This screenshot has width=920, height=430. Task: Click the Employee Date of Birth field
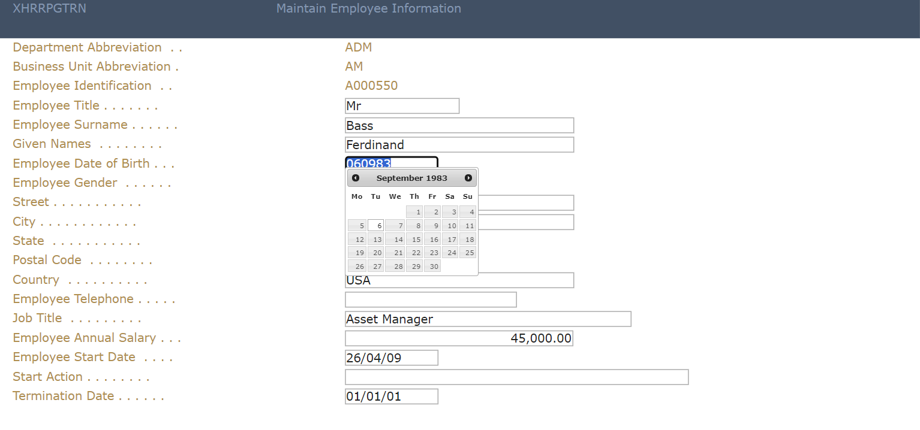414,163
